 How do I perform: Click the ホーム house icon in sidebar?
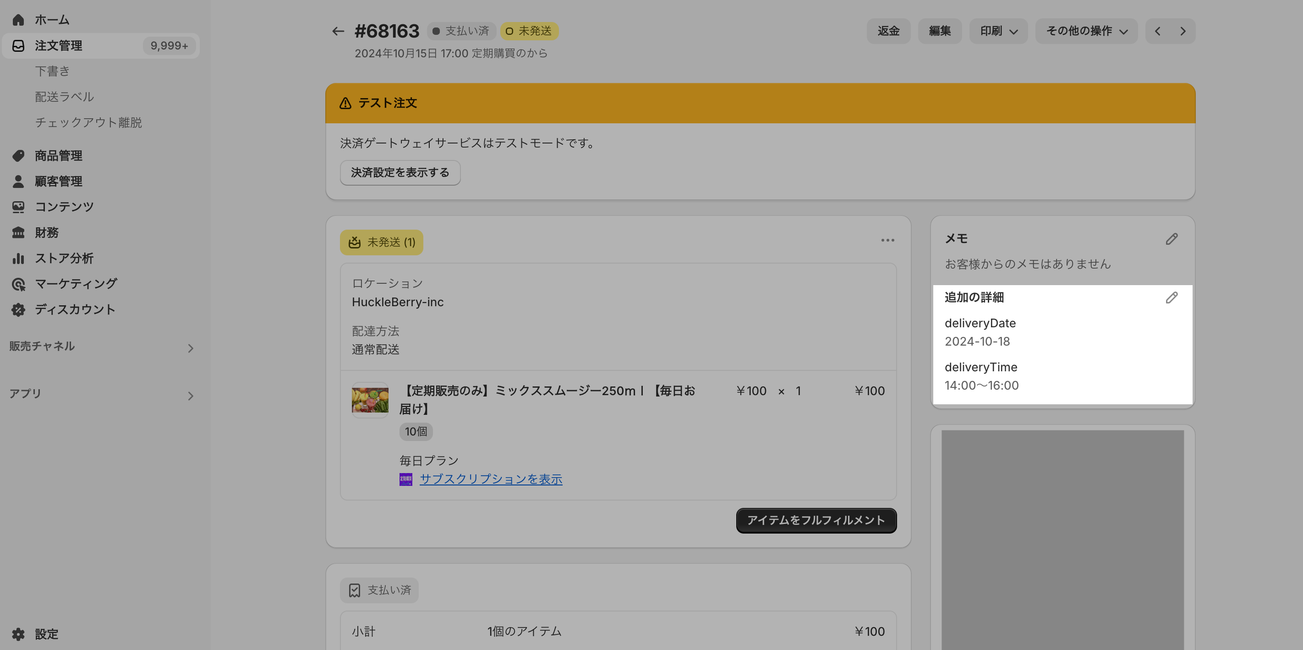click(x=18, y=20)
